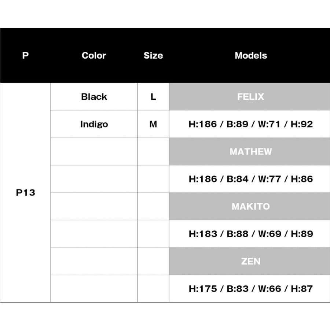The image size is (330, 330).
Task: Click FELIX's measurements H:186 / B:89 text
Action: (251, 124)
